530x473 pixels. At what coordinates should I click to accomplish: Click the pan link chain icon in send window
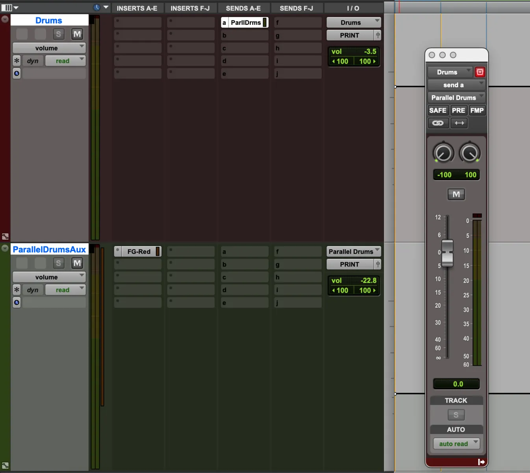tap(438, 123)
